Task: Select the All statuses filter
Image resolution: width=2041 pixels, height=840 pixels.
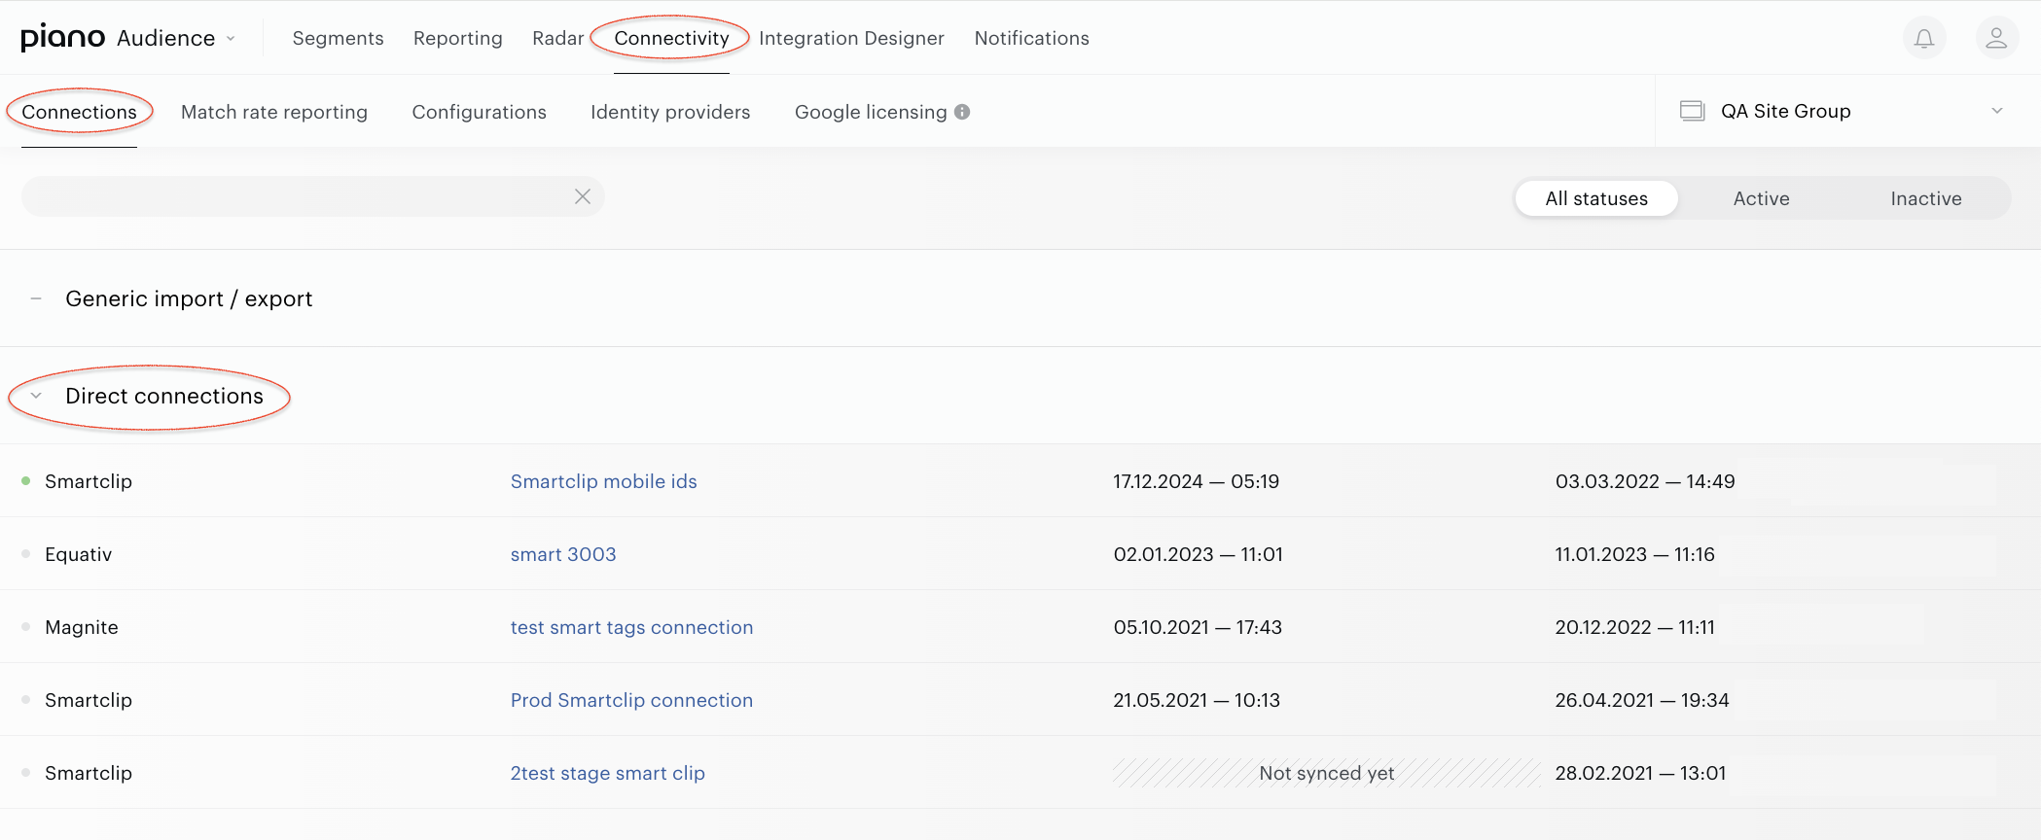Action: pyautogui.click(x=1596, y=198)
